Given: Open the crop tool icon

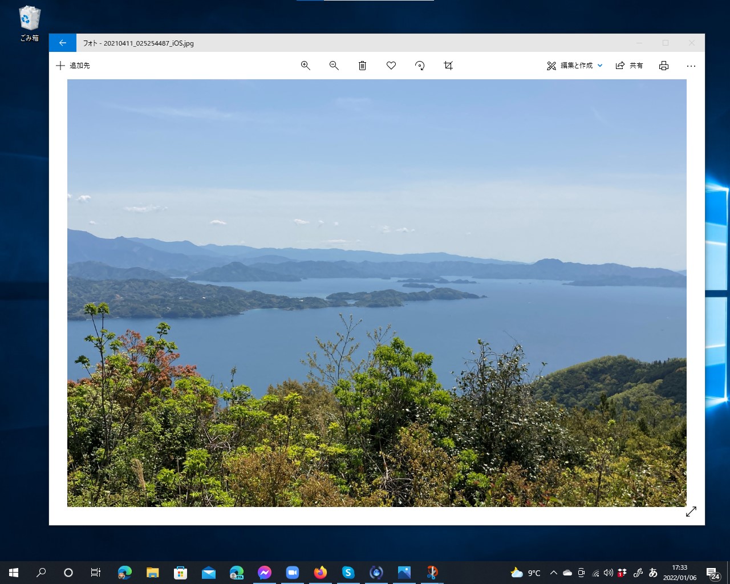Looking at the screenshot, I should coord(448,66).
